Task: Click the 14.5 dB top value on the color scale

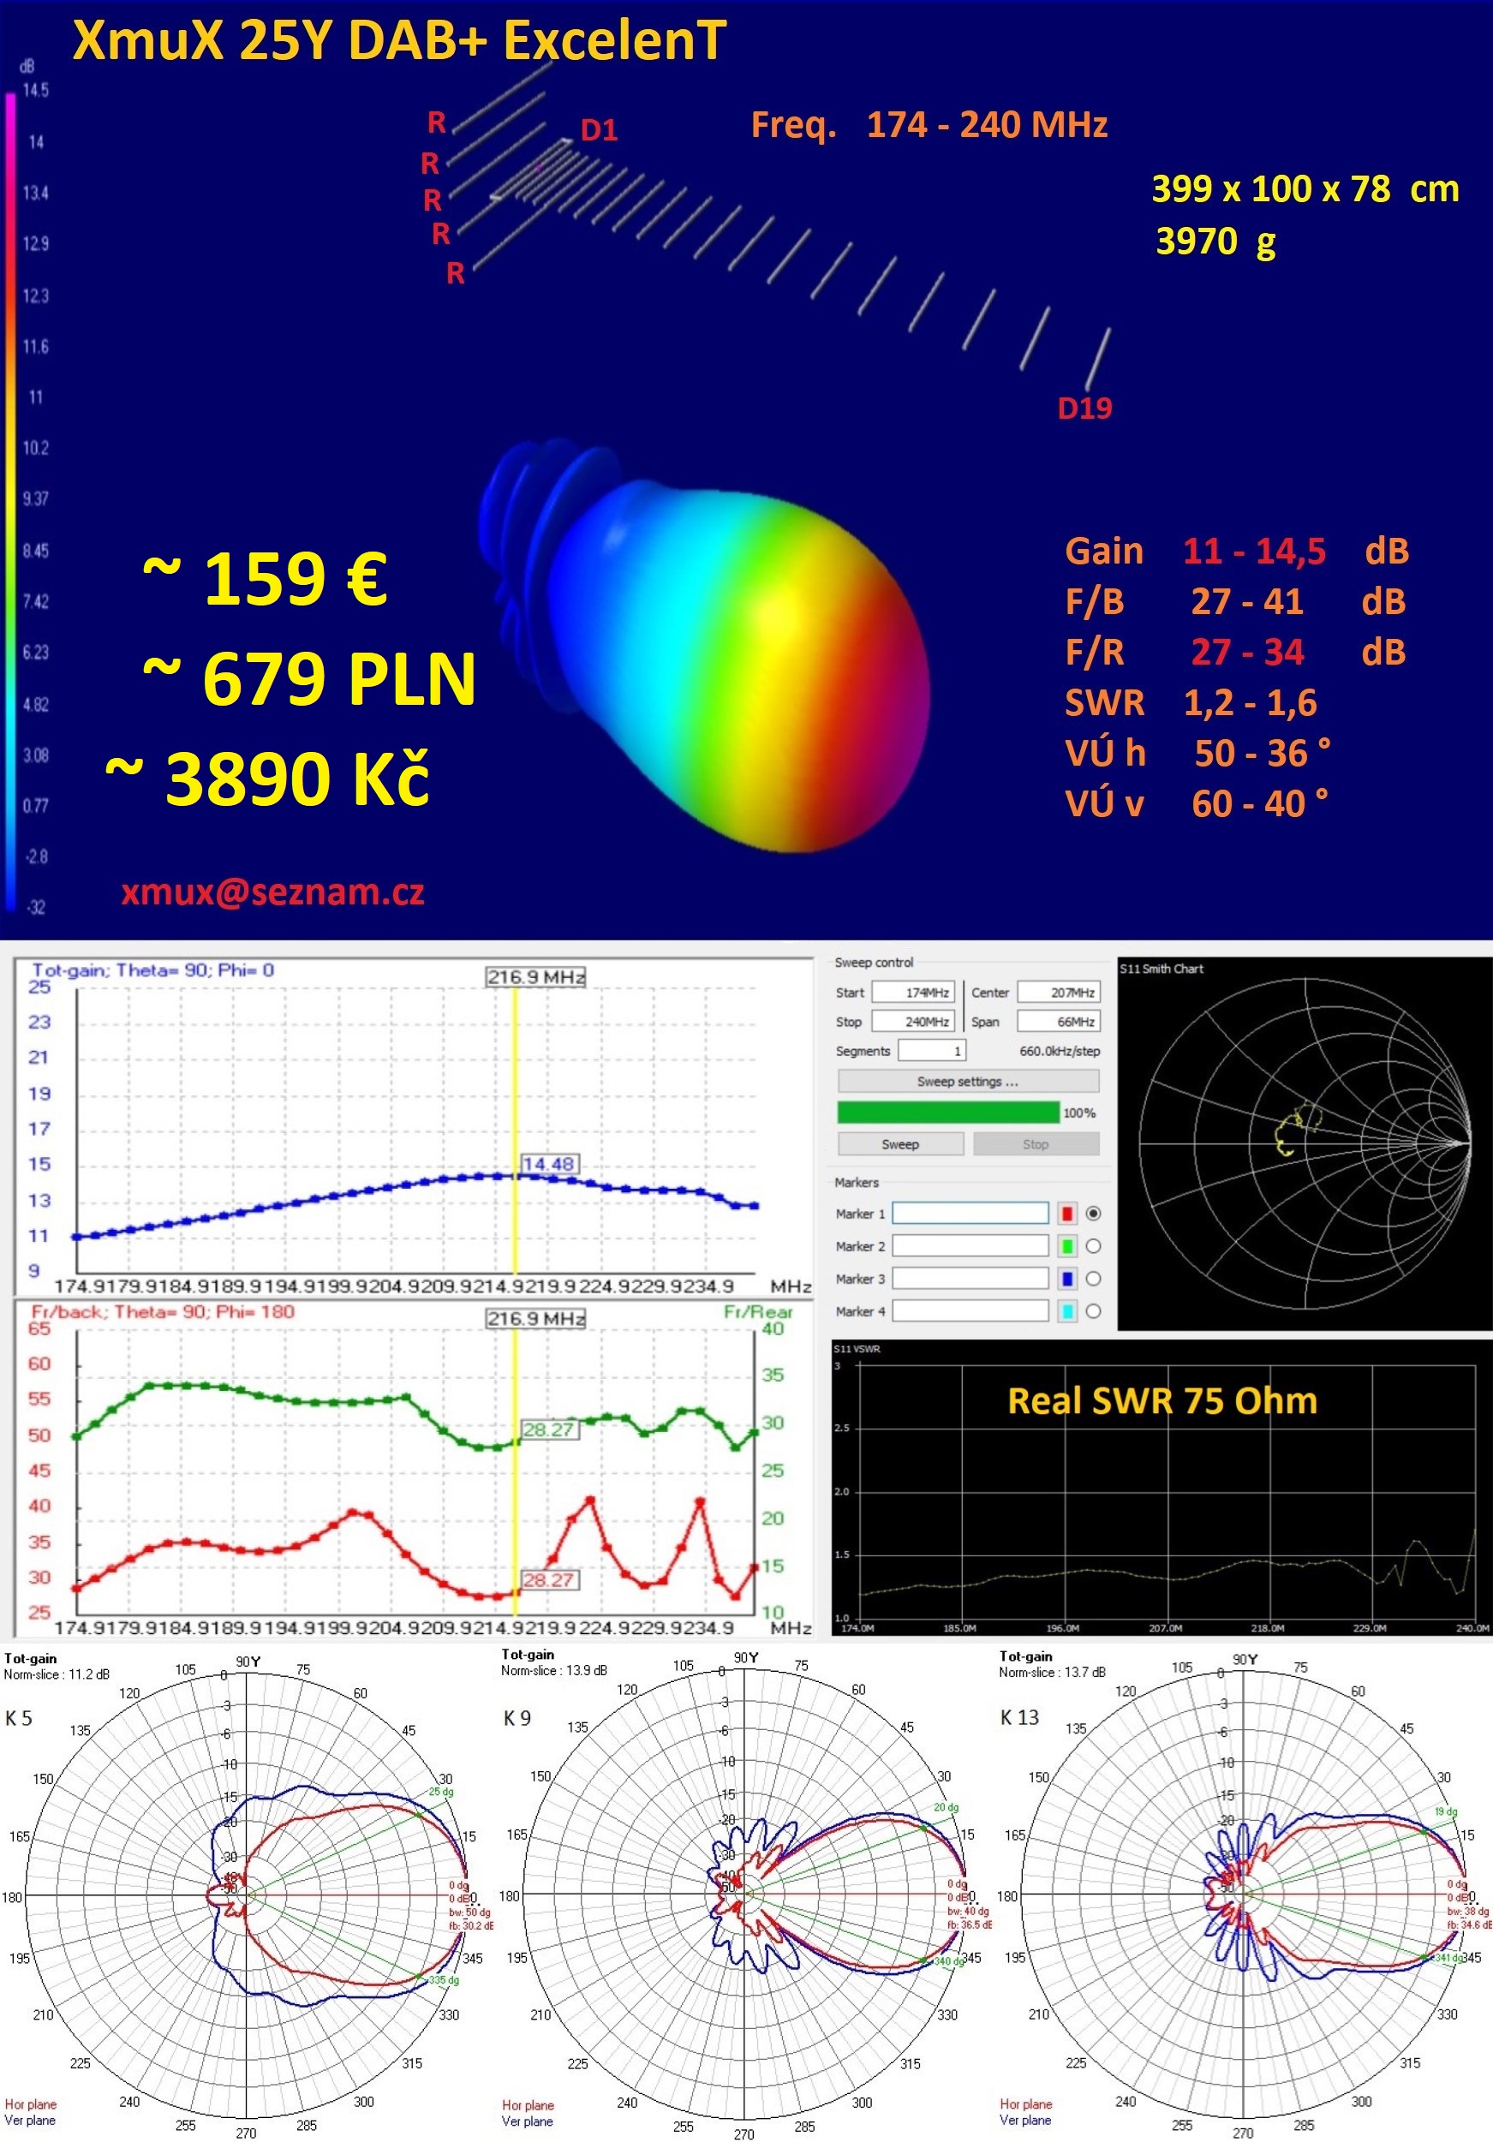Action: [35, 91]
